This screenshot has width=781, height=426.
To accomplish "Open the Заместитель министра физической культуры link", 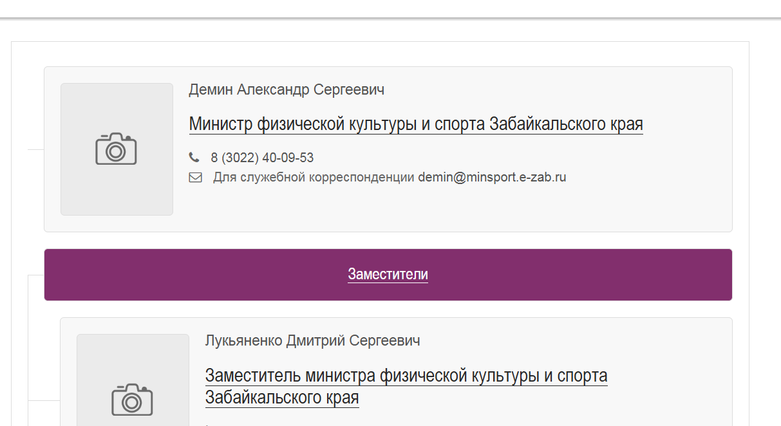I will pos(406,386).
